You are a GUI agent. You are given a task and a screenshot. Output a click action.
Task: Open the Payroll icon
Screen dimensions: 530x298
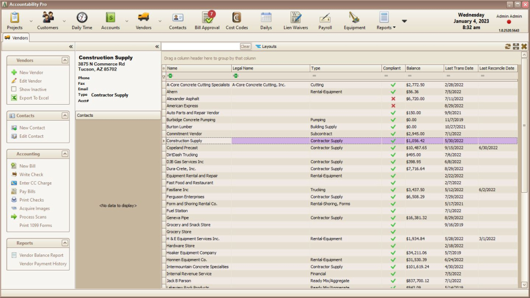325,20
